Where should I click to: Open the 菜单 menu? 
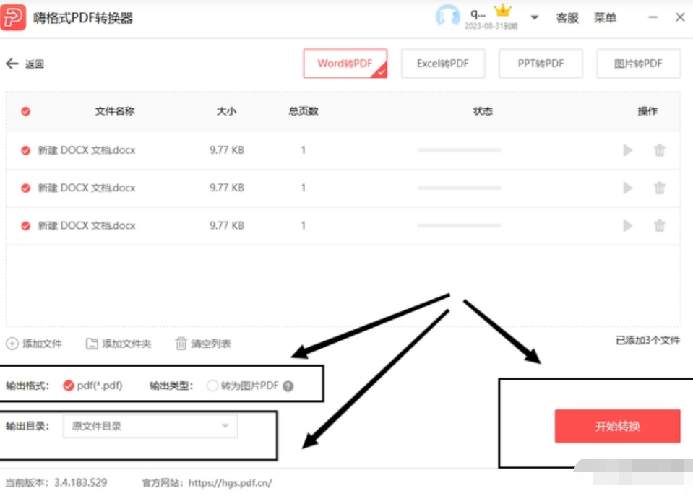605,17
